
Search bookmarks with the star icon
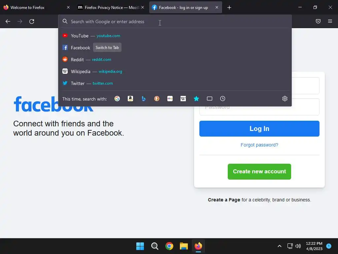(196, 99)
